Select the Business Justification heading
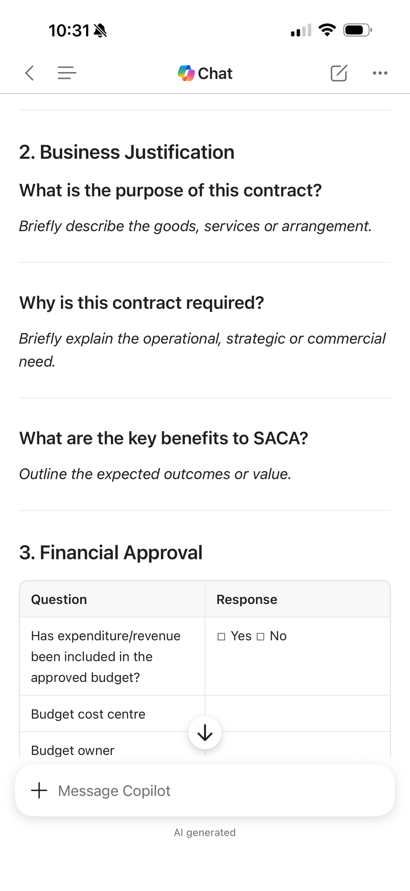 coord(127,152)
